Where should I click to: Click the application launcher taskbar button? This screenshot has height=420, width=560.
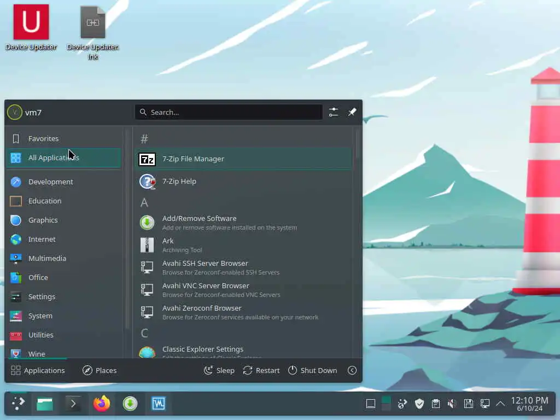tap(18, 404)
